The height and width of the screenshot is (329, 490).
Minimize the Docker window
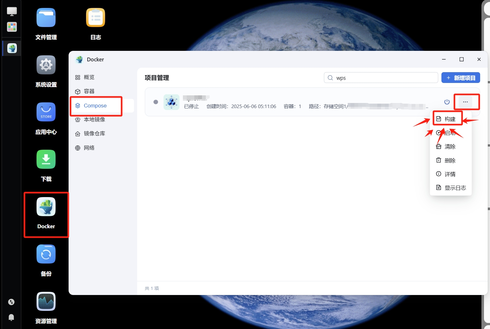(444, 59)
